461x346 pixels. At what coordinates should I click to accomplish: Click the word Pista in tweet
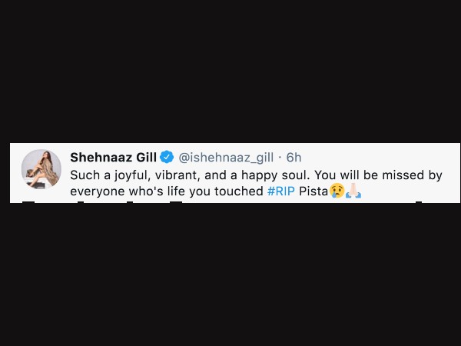click(313, 191)
